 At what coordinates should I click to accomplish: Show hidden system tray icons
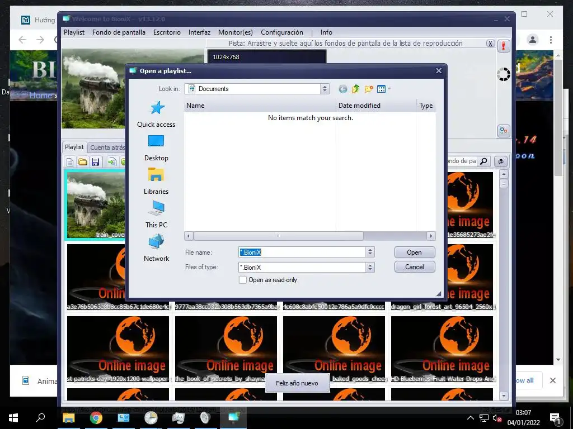pyautogui.click(x=470, y=418)
